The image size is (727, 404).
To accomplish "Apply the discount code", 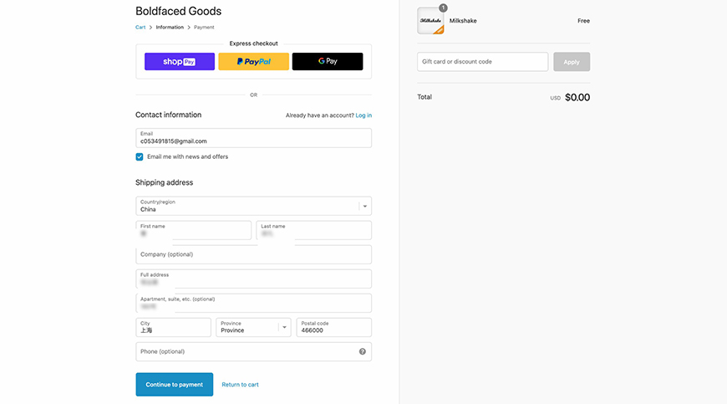I will point(572,62).
